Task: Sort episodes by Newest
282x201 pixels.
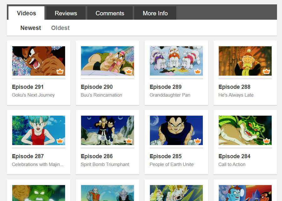Action: [x=31, y=28]
